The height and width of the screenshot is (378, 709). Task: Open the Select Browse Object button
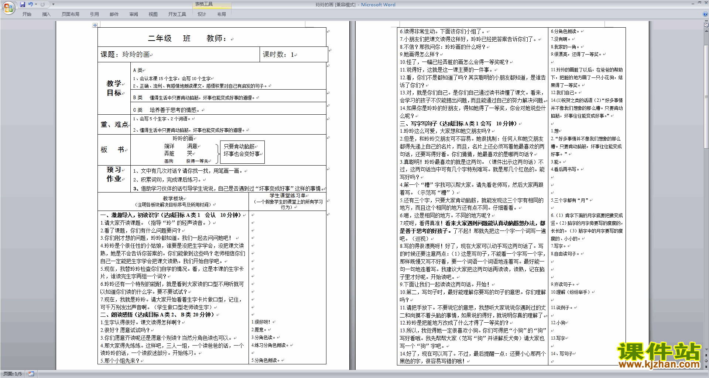click(706, 361)
